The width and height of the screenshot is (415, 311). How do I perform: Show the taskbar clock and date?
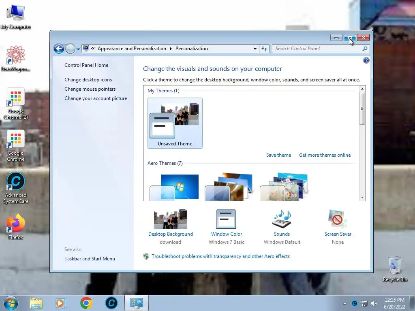394,303
